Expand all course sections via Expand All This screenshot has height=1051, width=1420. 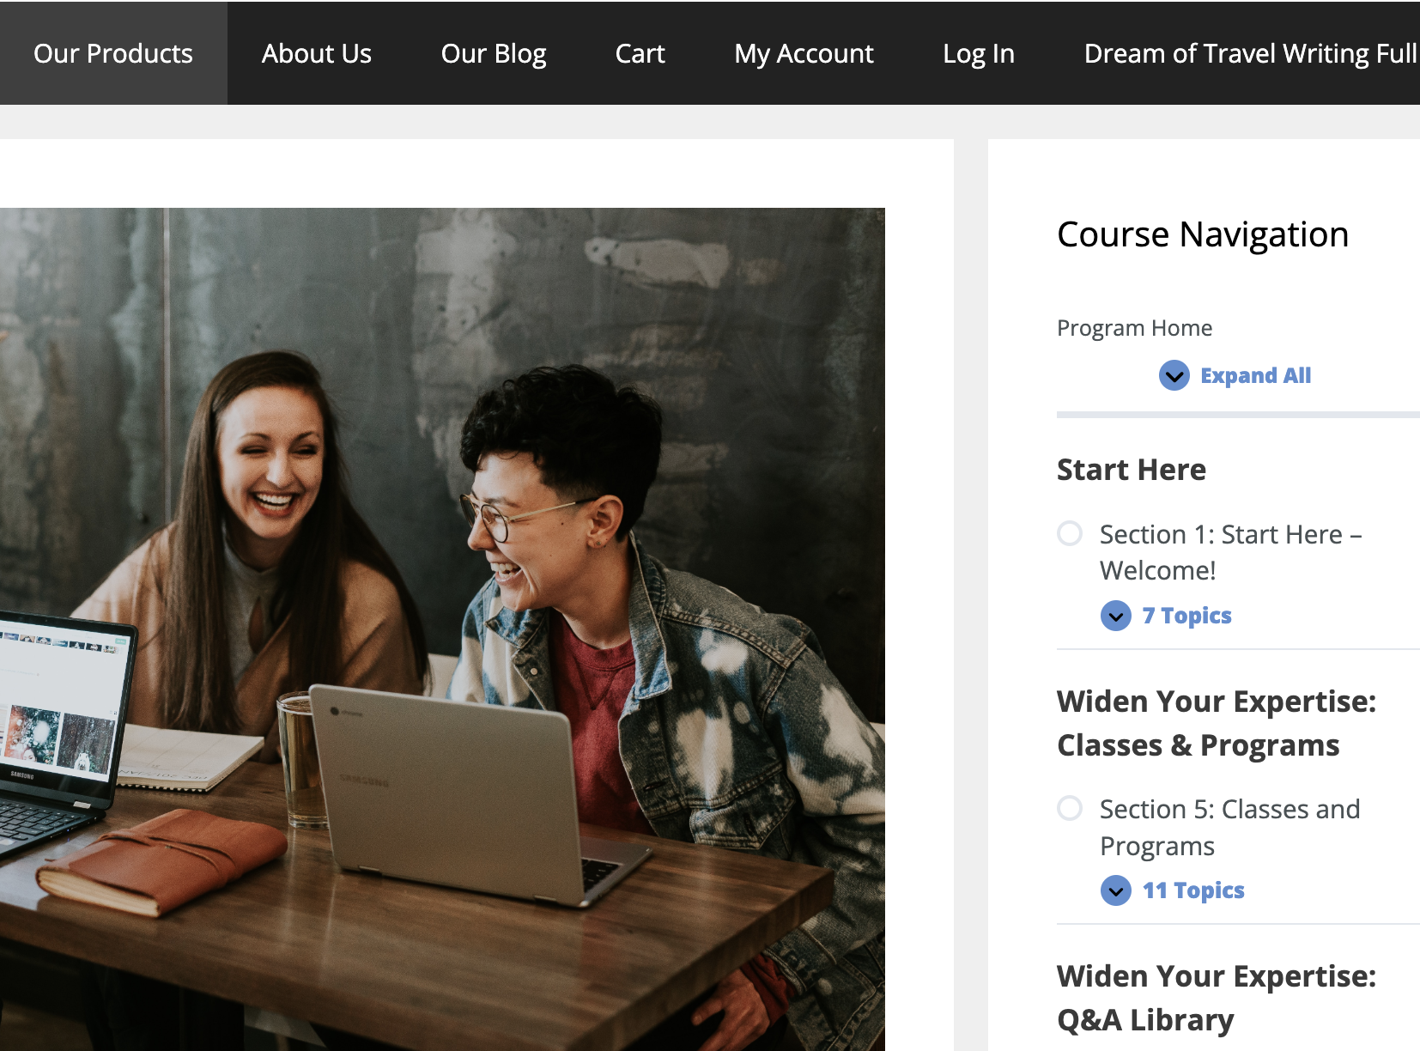pyautogui.click(x=1254, y=376)
